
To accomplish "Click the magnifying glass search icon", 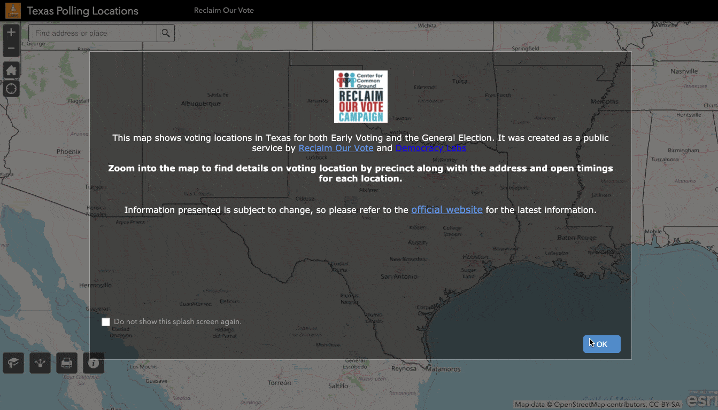I will point(166,33).
